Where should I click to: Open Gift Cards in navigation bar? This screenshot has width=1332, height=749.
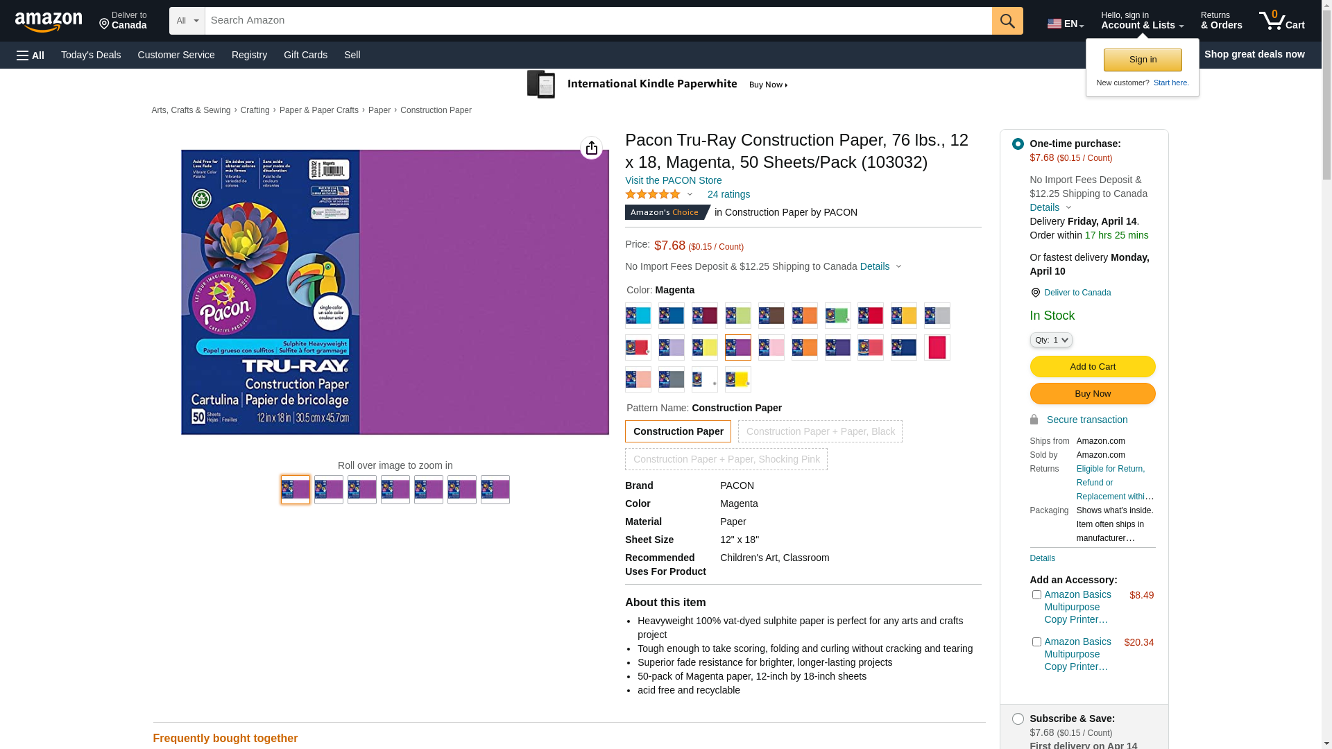pyautogui.click(x=305, y=55)
